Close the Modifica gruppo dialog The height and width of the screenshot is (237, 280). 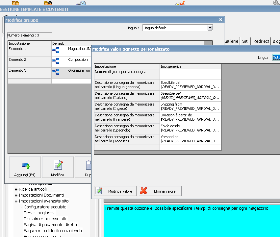click(221, 20)
